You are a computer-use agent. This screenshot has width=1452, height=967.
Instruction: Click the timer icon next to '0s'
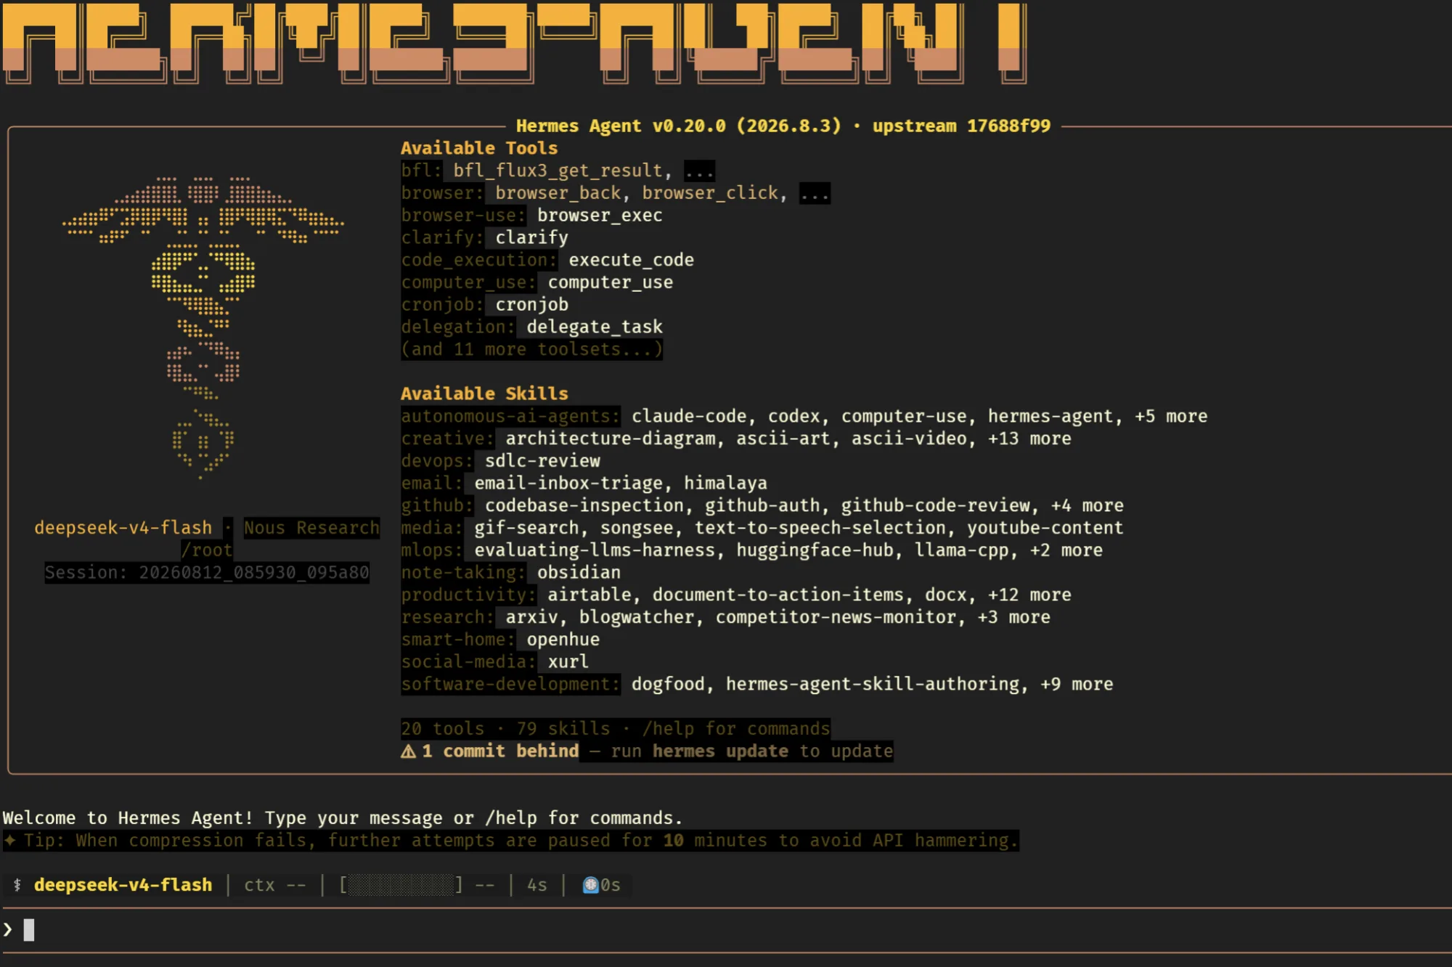(591, 885)
